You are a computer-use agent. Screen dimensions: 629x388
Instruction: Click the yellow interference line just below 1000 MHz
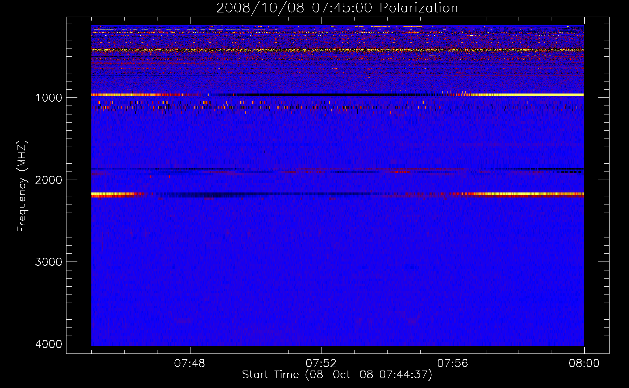(x=337, y=95)
